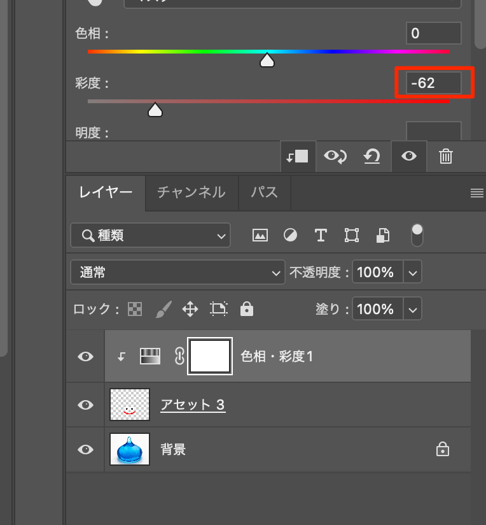Switch to the パス tab
The height and width of the screenshot is (525, 486).
coord(264,192)
